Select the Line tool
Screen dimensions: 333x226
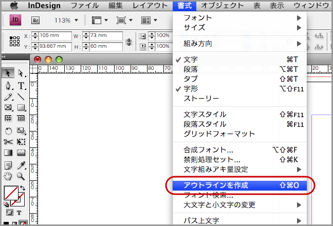[21, 97]
